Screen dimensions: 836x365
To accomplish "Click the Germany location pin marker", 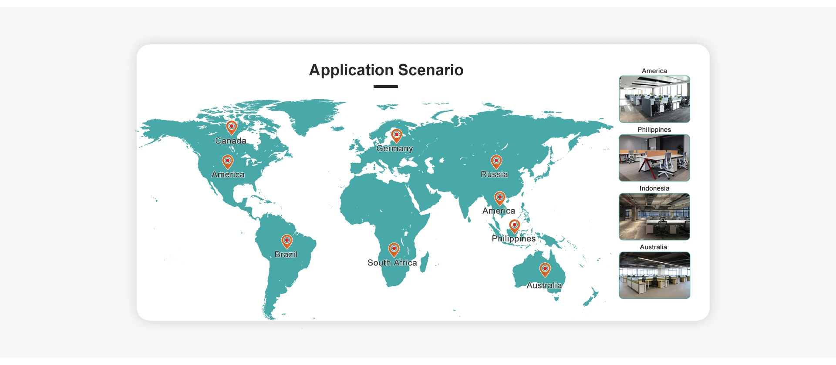I will tap(396, 135).
